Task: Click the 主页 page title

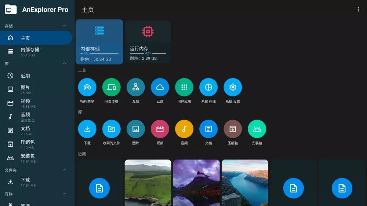Action: pyautogui.click(x=88, y=10)
